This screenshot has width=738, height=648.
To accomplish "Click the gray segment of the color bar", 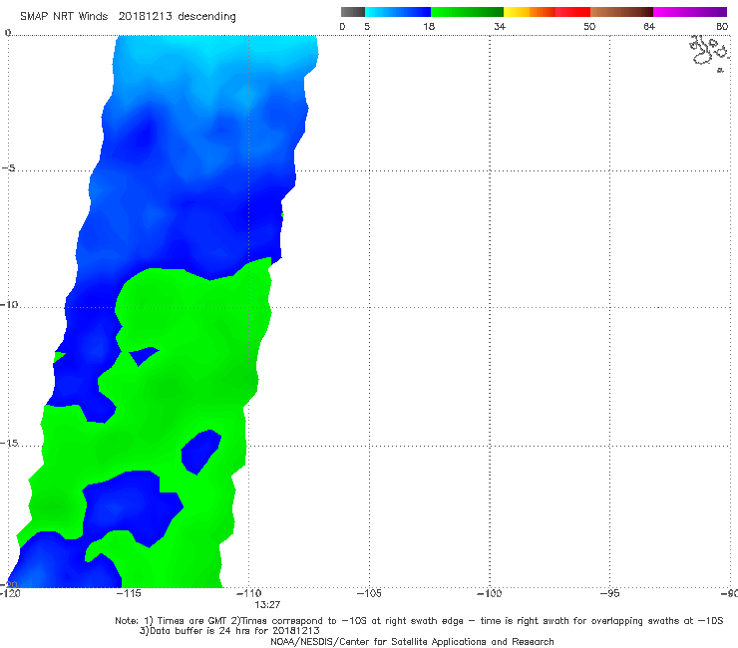I will (x=352, y=12).
